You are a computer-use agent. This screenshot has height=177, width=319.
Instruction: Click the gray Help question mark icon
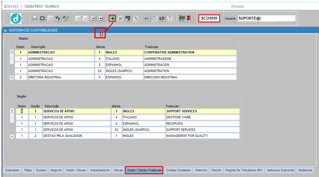[170, 19]
